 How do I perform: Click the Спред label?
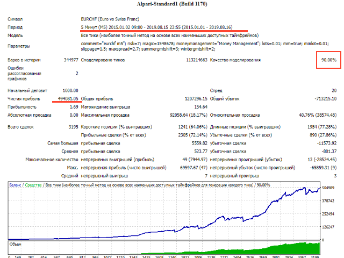pyautogui.click(x=216, y=90)
